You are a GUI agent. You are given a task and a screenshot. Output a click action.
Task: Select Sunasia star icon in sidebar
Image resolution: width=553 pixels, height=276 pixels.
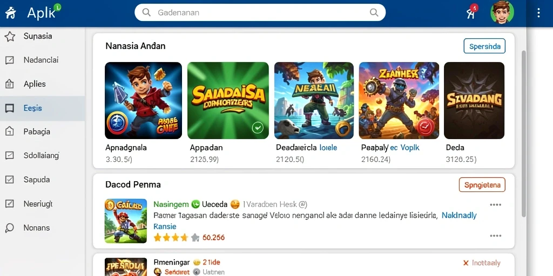(x=10, y=36)
